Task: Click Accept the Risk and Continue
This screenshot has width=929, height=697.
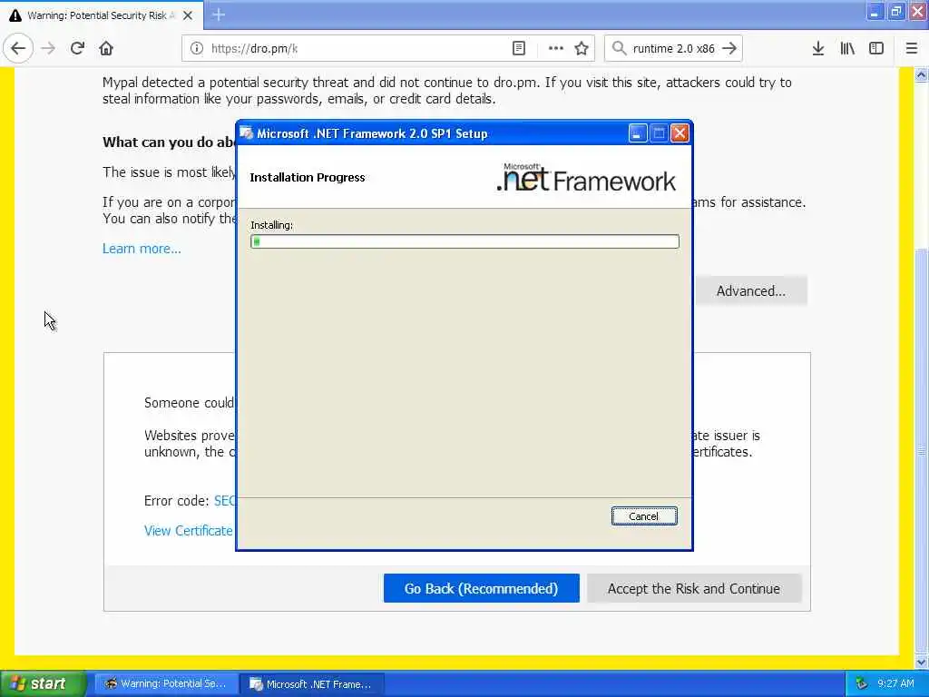Action: pyautogui.click(x=694, y=588)
